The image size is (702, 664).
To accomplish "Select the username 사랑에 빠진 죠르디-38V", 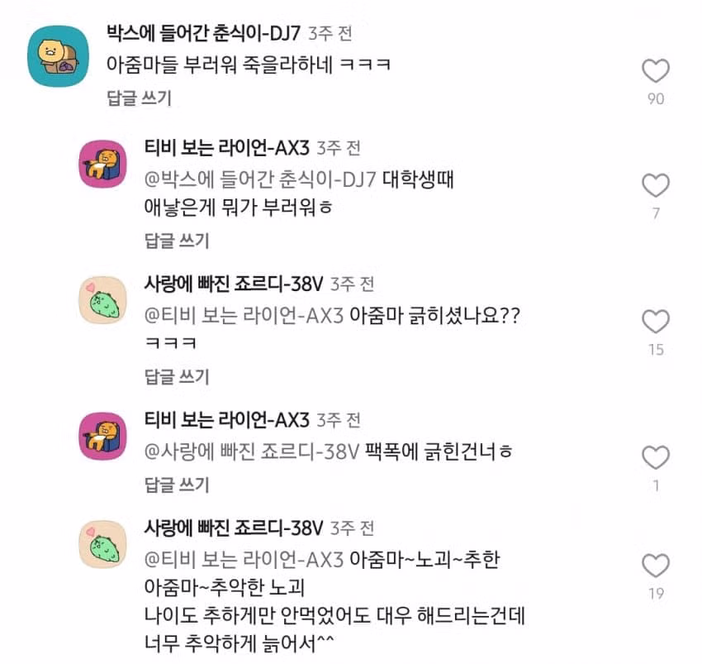I will [x=230, y=284].
